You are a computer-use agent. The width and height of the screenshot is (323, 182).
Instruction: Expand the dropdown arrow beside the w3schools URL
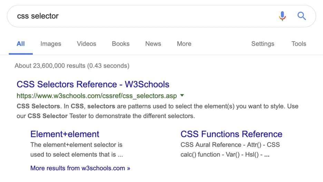tap(182, 95)
